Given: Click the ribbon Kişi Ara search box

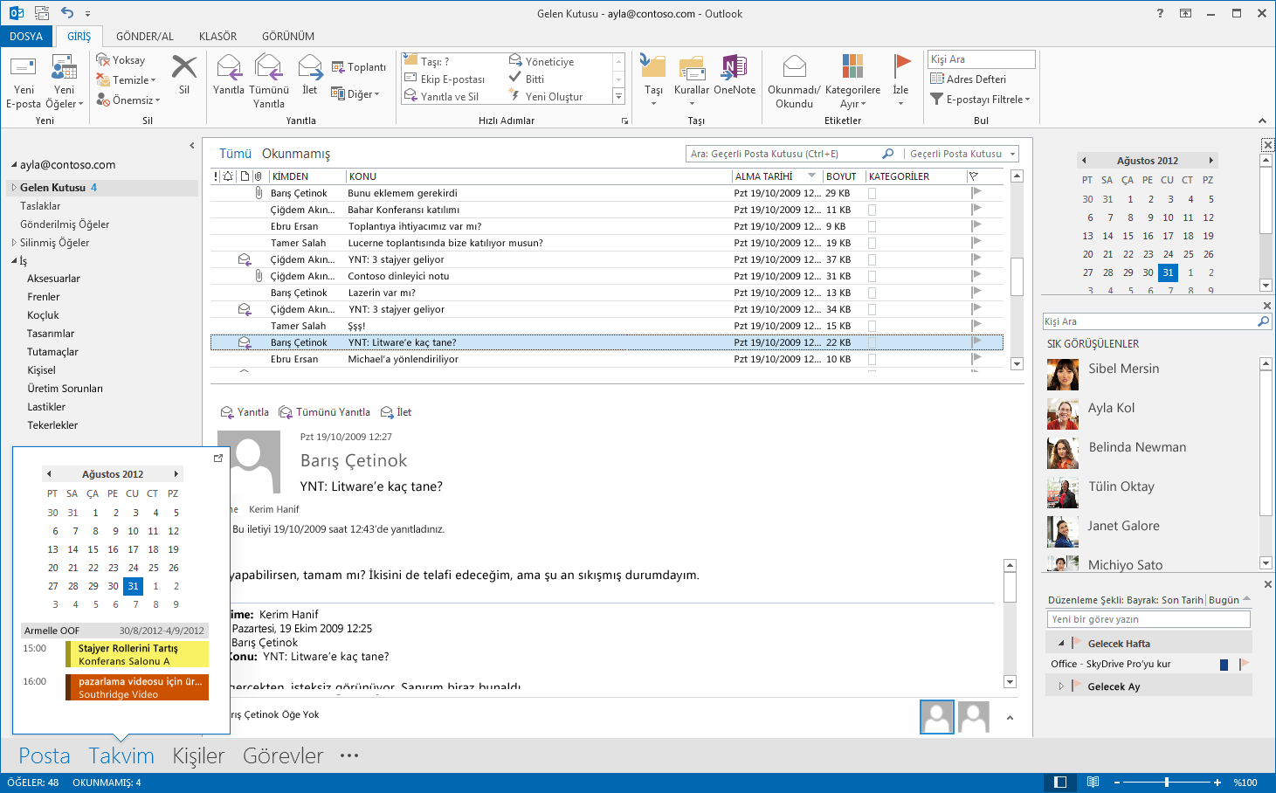Looking at the screenshot, I should coord(981,59).
